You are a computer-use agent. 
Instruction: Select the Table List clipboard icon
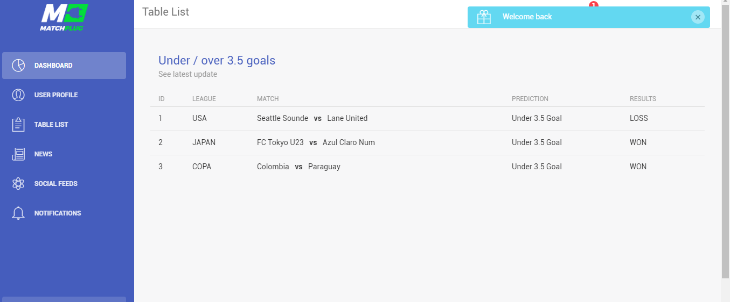(x=18, y=125)
